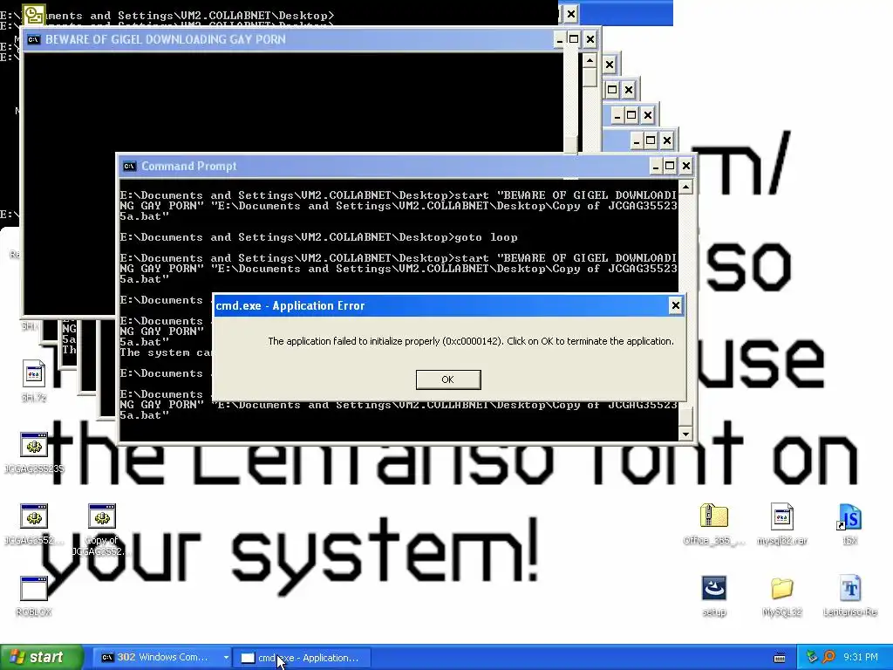Close the Command Prompt window
893x670 pixels.
coord(686,167)
